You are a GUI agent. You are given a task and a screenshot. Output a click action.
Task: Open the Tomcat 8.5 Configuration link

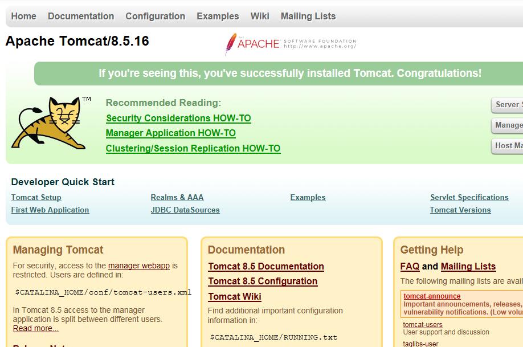pyautogui.click(x=263, y=281)
